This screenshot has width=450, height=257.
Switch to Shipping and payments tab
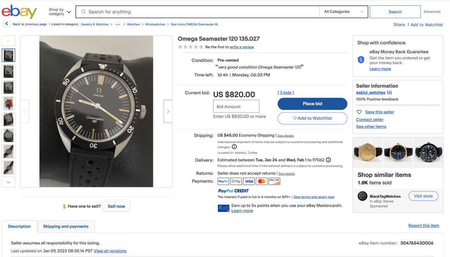[66, 226]
